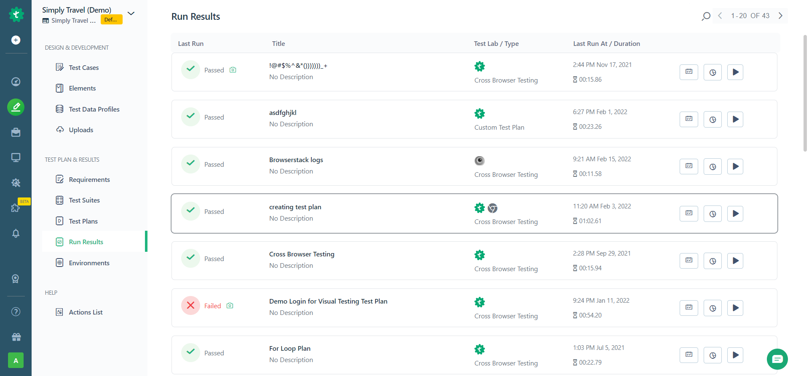Screen dimensions: 809x376
Task: Go to previous page of run results
Action: click(720, 16)
